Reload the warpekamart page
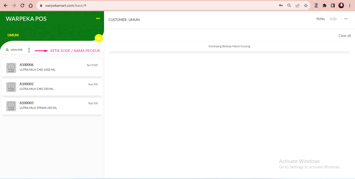355x179 pixels. click(x=22, y=5)
